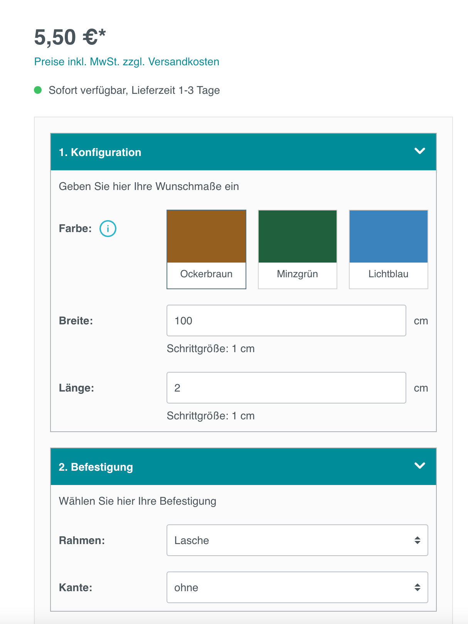
Task: Collapse the Befestigung section chevron
Action: tap(419, 466)
